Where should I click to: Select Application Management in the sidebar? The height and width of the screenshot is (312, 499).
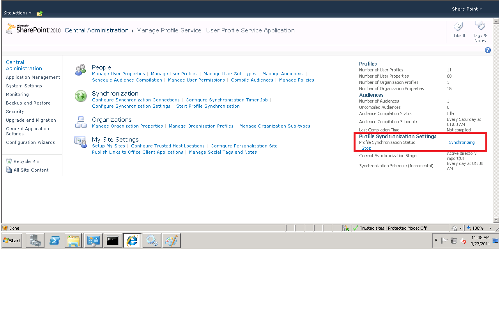pyautogui.click(x=33, y=77)
